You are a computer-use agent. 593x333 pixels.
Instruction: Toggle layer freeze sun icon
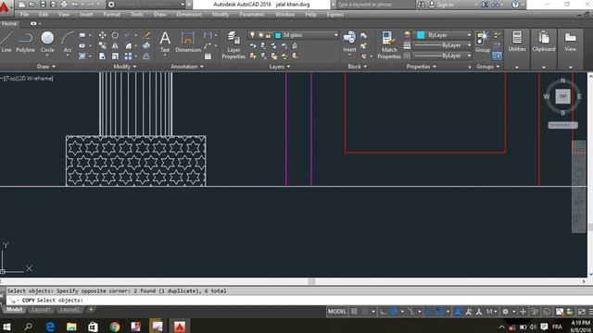pos(260,35)
